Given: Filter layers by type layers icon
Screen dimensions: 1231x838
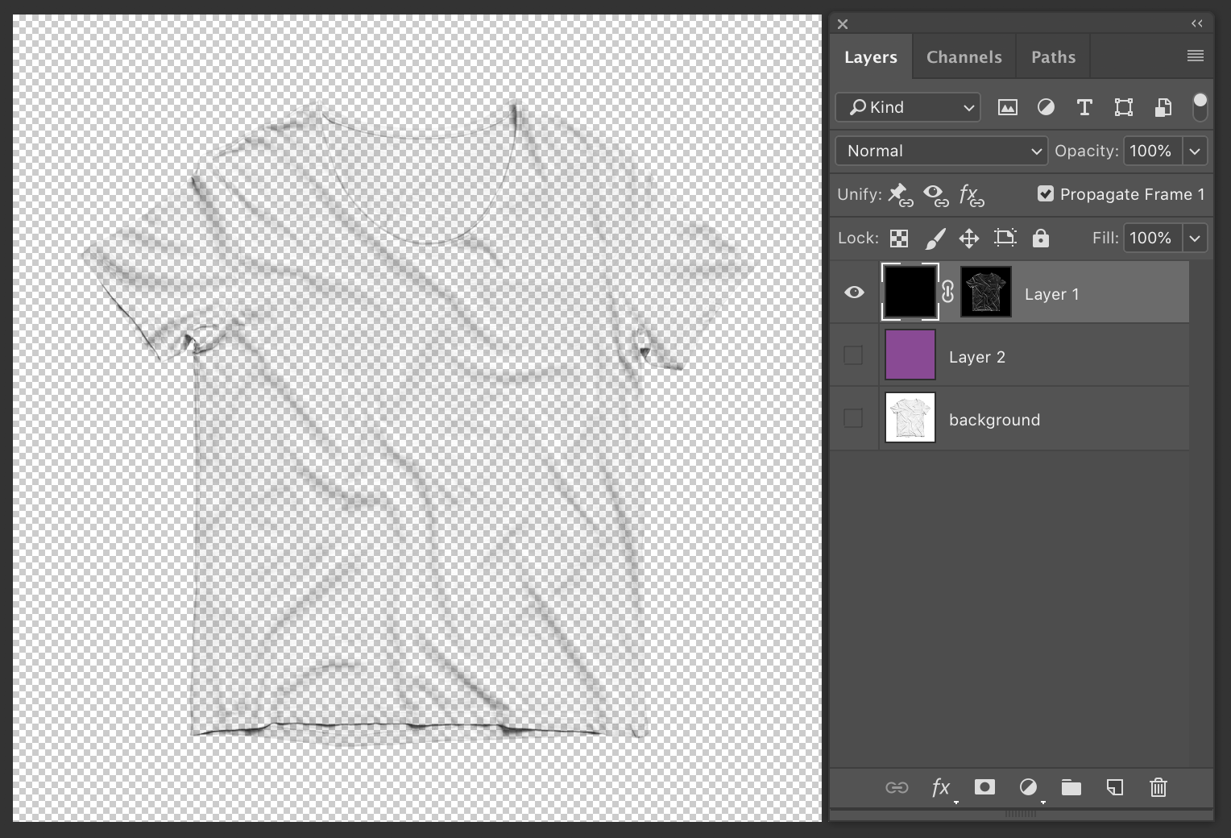Looking at the screenshot, I should tap(1084, 107).
